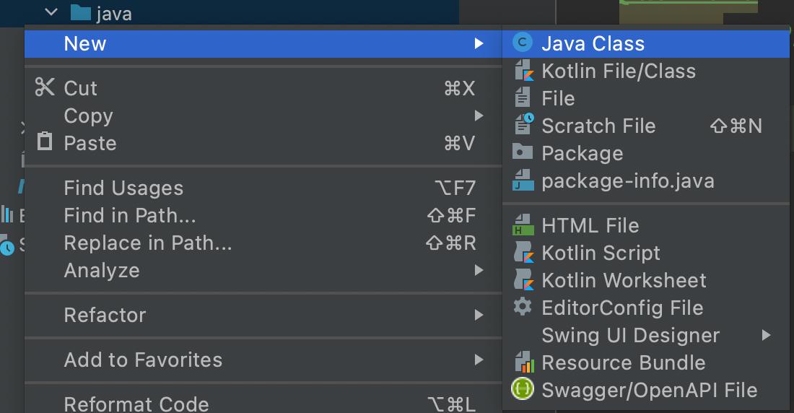Create a new HTML File
Viewport: 794px width, 413px height.
pyautogui.click(x=645, y=225)
